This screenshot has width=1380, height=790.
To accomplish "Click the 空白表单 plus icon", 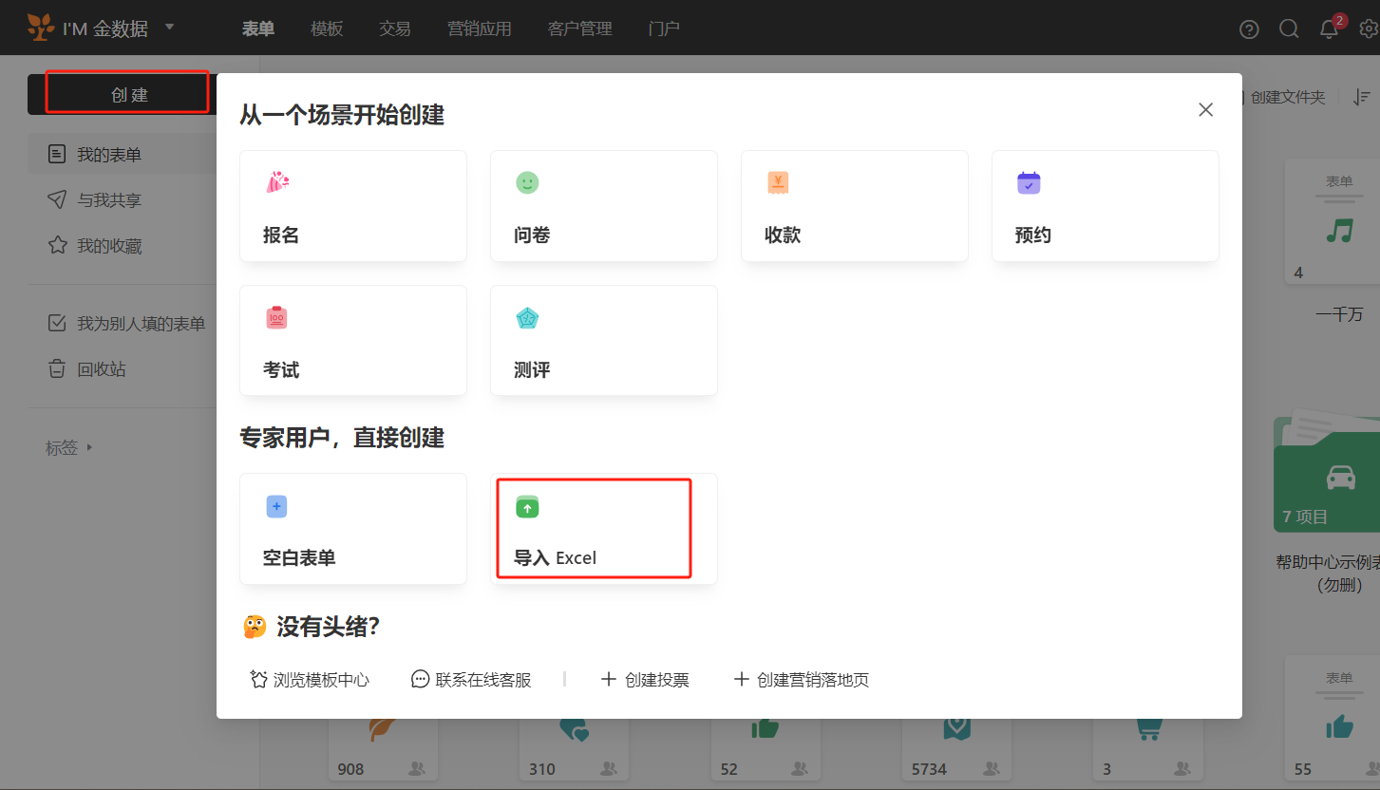I will point(276,507).
